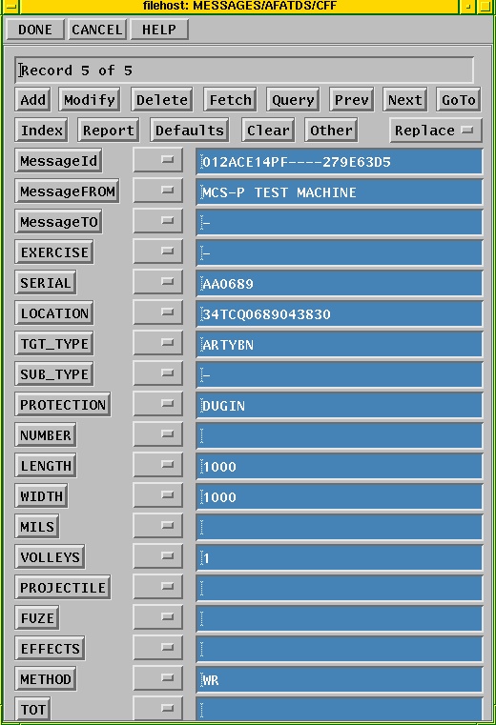
Task: Open the window menu in title bar
Action: tap(10, 6)
